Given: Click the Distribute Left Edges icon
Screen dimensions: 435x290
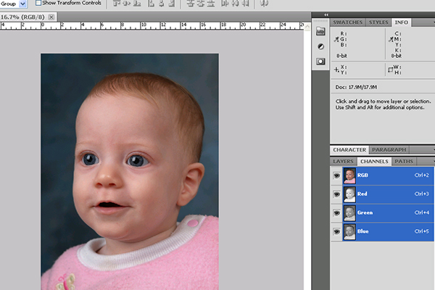Looking at the screenshot, I should click(x=225, y=4).
